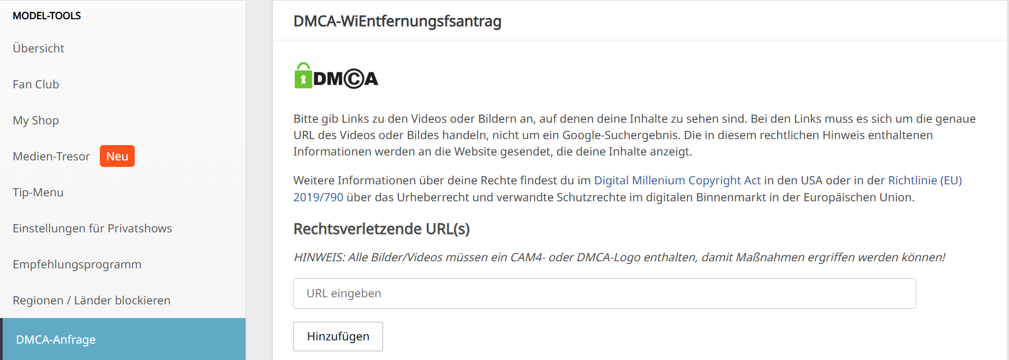Click the Hinzufügen button
1009x360 pixels.
[x=338, y=337]
